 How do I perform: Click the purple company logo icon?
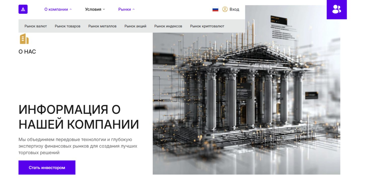pos(23,9)
